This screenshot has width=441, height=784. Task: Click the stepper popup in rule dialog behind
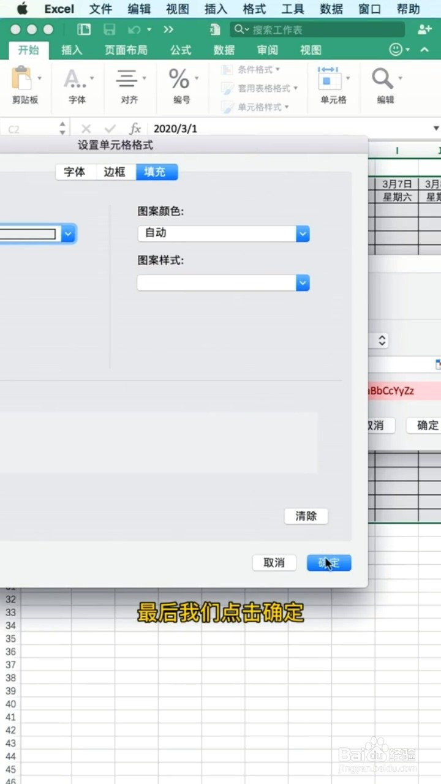coord(382,341)
